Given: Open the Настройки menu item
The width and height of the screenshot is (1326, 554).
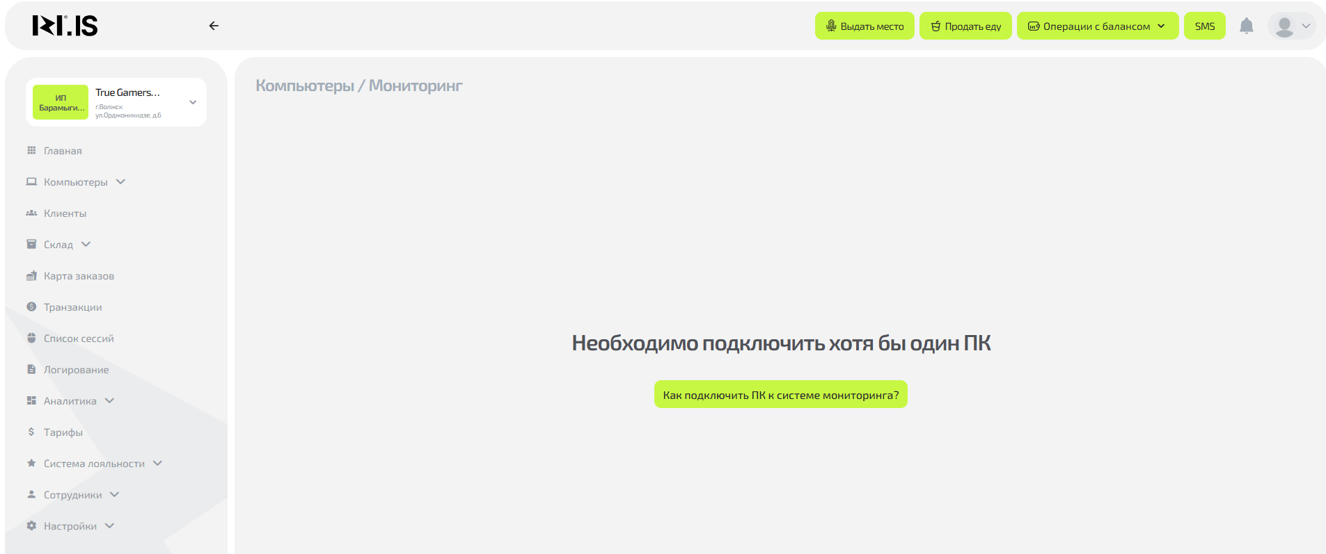Looking at the screenshot, I should 70,526.
